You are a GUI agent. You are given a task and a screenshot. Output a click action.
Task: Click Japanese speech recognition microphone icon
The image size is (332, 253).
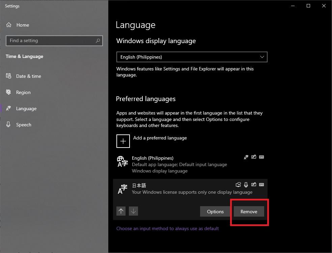(x=246, y=185)
